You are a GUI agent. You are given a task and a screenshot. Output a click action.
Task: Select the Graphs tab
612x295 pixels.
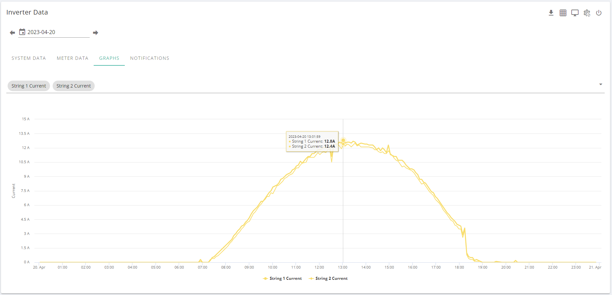pyautogui.click(x=109, y=58)
